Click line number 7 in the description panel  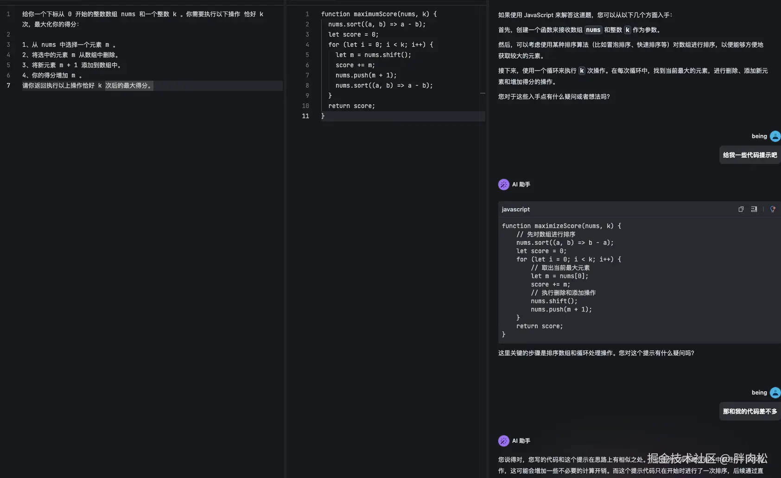8,85
